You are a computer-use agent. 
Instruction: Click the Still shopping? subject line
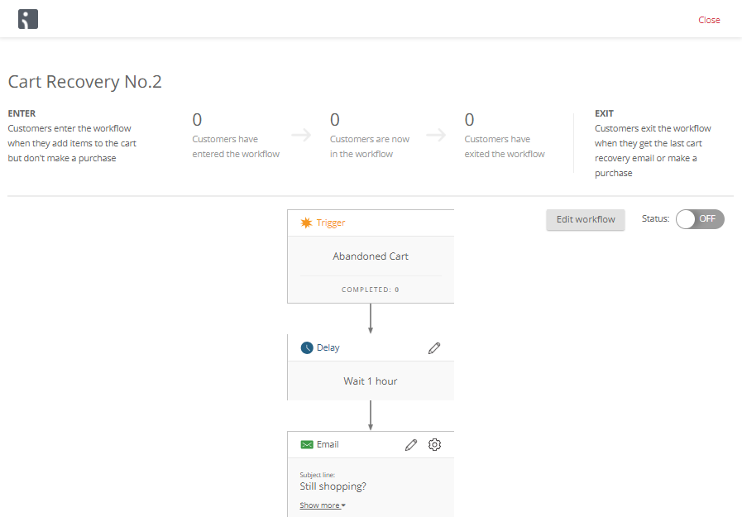point(333,486)
